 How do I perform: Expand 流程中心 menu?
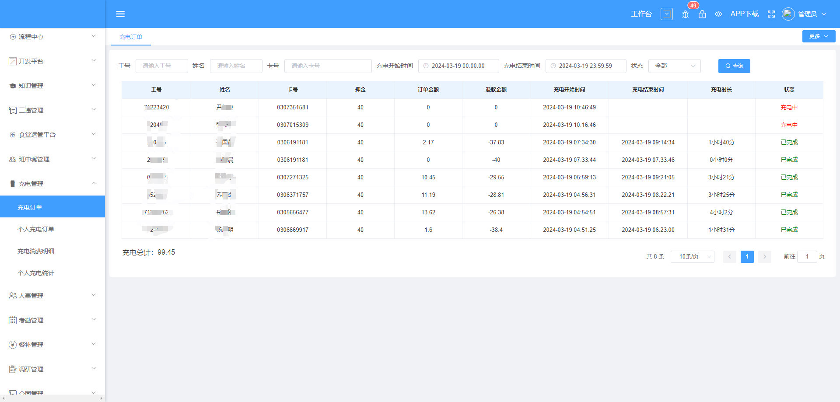coord(52,37)
